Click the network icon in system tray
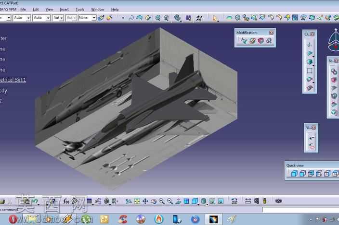Image resolution: width=339 pixels, height=225 pixels. click(x=332, y=220)
